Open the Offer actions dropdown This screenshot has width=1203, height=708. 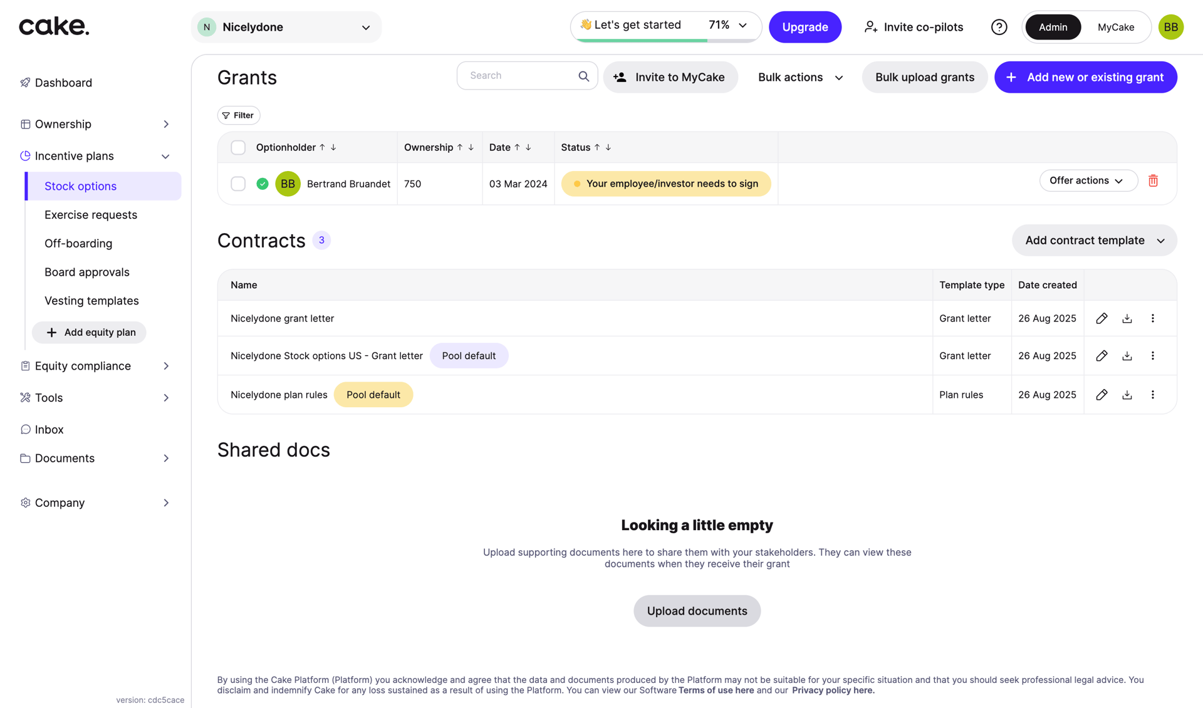1088,180
